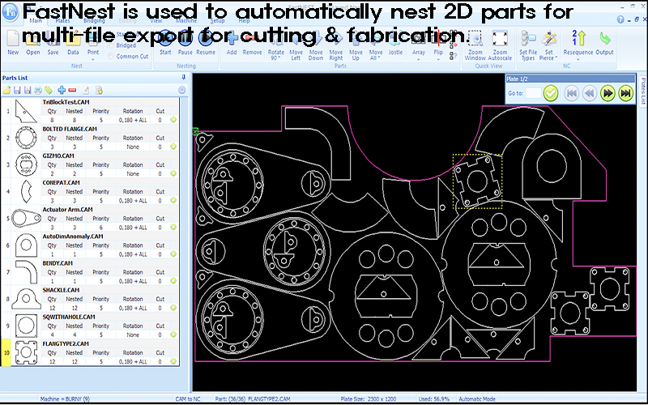Viewport: 648px width, 405px height.
Task: Pin the Parts List panel
Action: 182,78
